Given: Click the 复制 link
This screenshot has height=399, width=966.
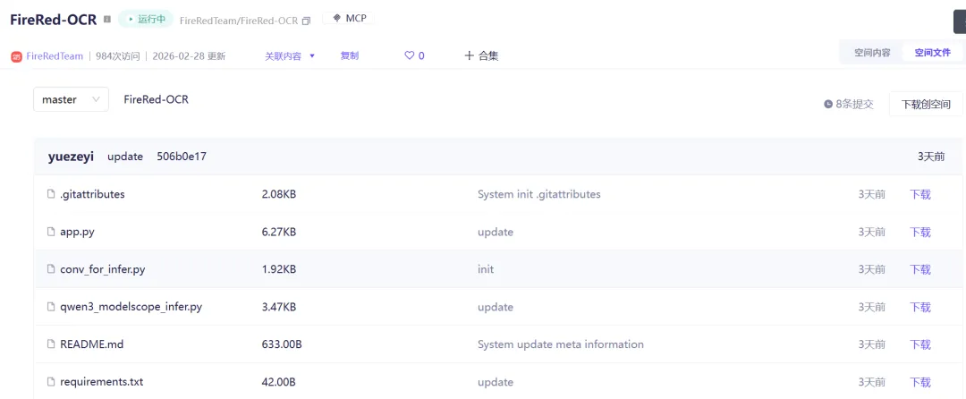Looking at the screenshot, I should coord(350,56).
